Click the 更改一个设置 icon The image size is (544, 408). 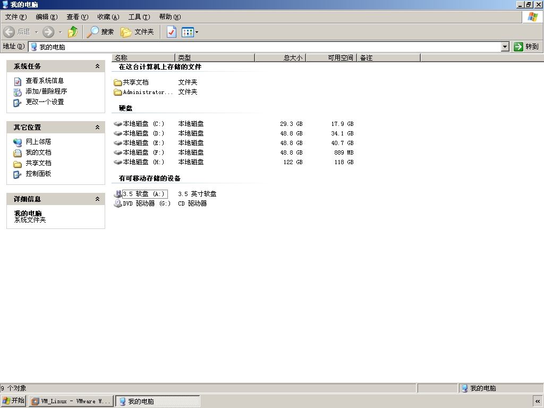[18, 103]
